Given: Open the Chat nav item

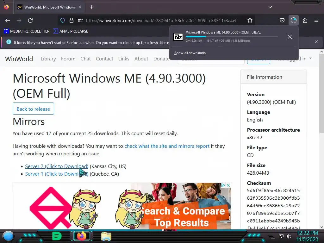Looking at the screenshot, I should click(x=85, y=59).
